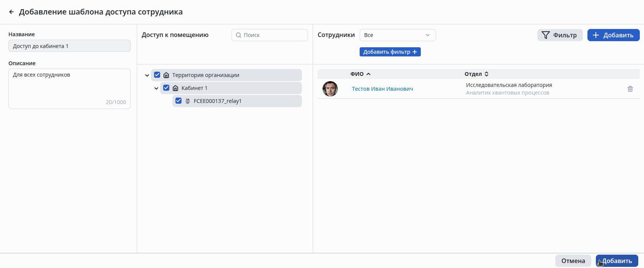Click the trash icon for Тестов Иван Иванович
The image size is (644, 268).
(x=630, y=89)
